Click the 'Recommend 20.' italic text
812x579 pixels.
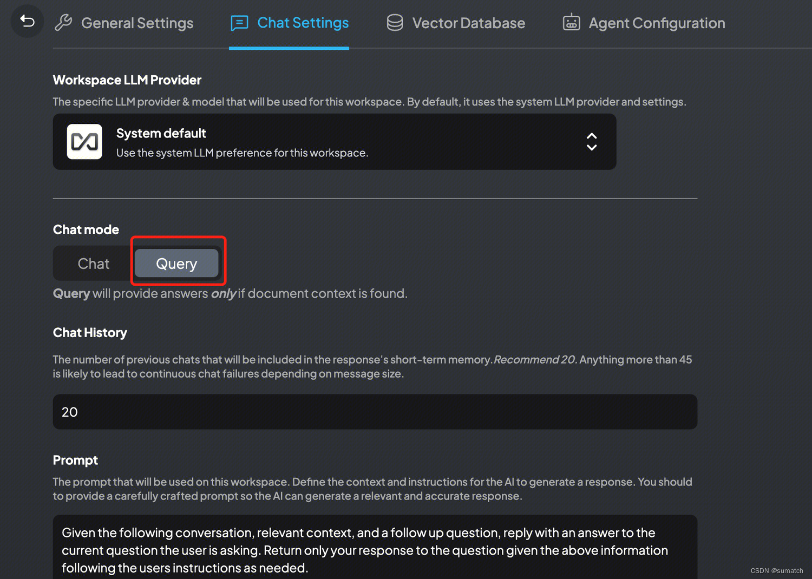point(535,359)
